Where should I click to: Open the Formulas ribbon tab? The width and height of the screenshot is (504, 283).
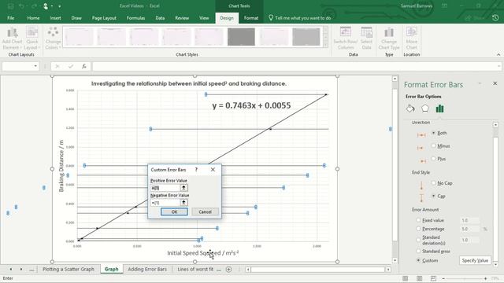pos(135,18)
